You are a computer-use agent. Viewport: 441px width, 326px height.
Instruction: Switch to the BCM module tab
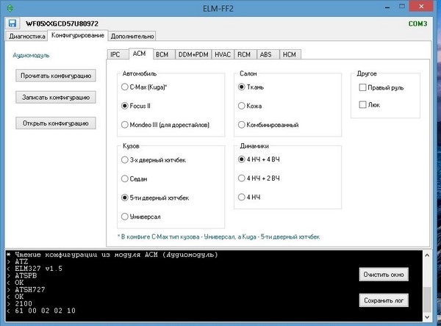coord(162,54)
